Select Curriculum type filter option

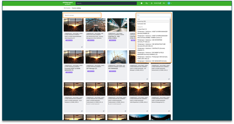tap(153, 24)
